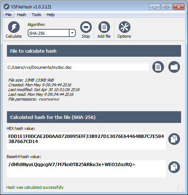Click inside the HEX hash value box
The image size is (188, 195).
tap(86, 141)
